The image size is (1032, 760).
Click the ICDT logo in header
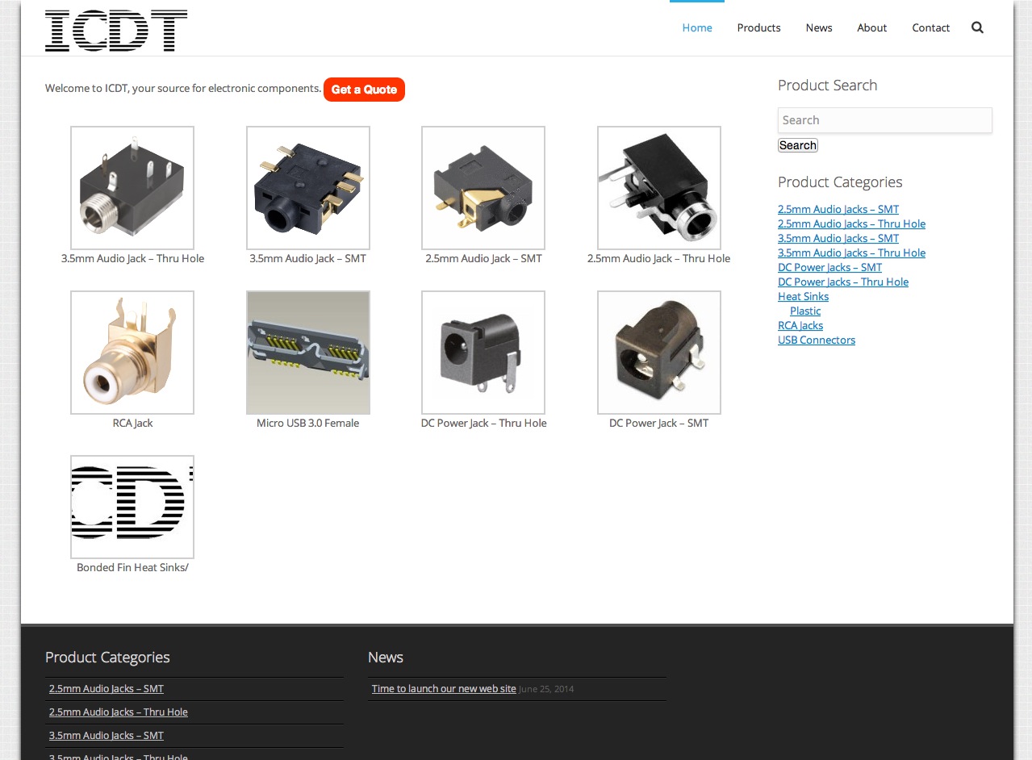[x=116, y=31]
